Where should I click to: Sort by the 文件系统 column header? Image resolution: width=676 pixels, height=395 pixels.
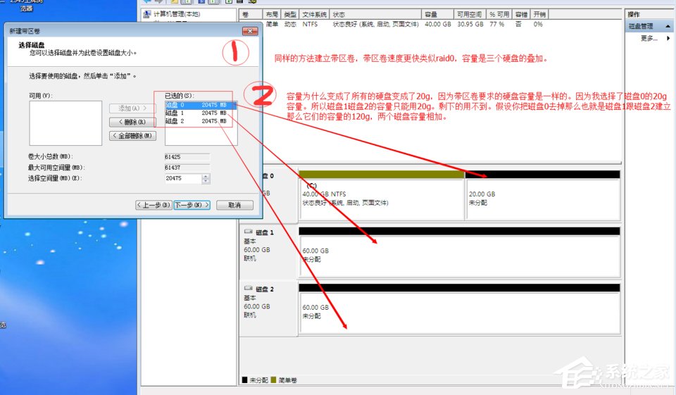(314, 14)
